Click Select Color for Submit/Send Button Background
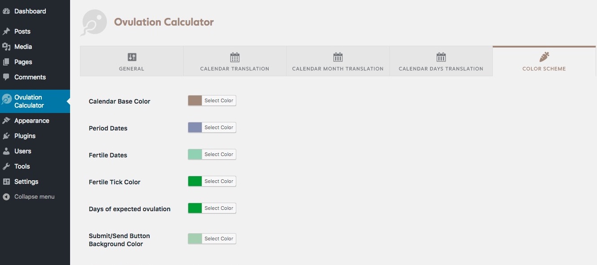Screen dimensions: 597x265 click(219, 239)
